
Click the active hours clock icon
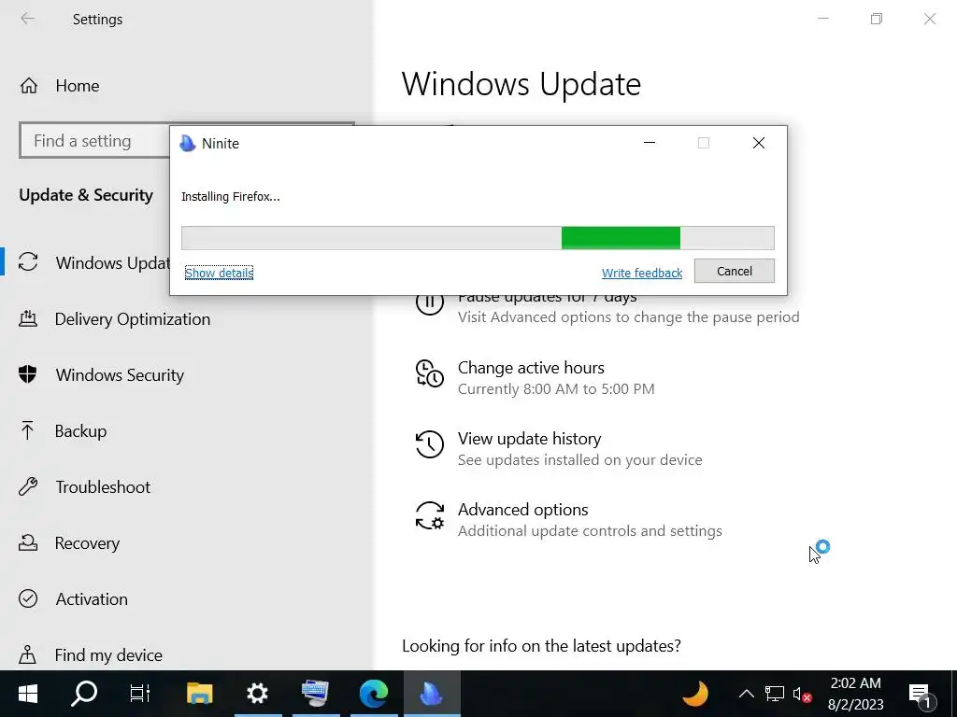[x=430, y=373]
